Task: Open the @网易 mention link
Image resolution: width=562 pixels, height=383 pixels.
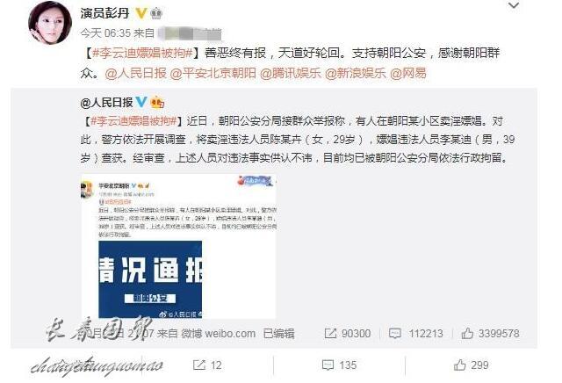Action: pyautogui.click(x=408, y=73)
